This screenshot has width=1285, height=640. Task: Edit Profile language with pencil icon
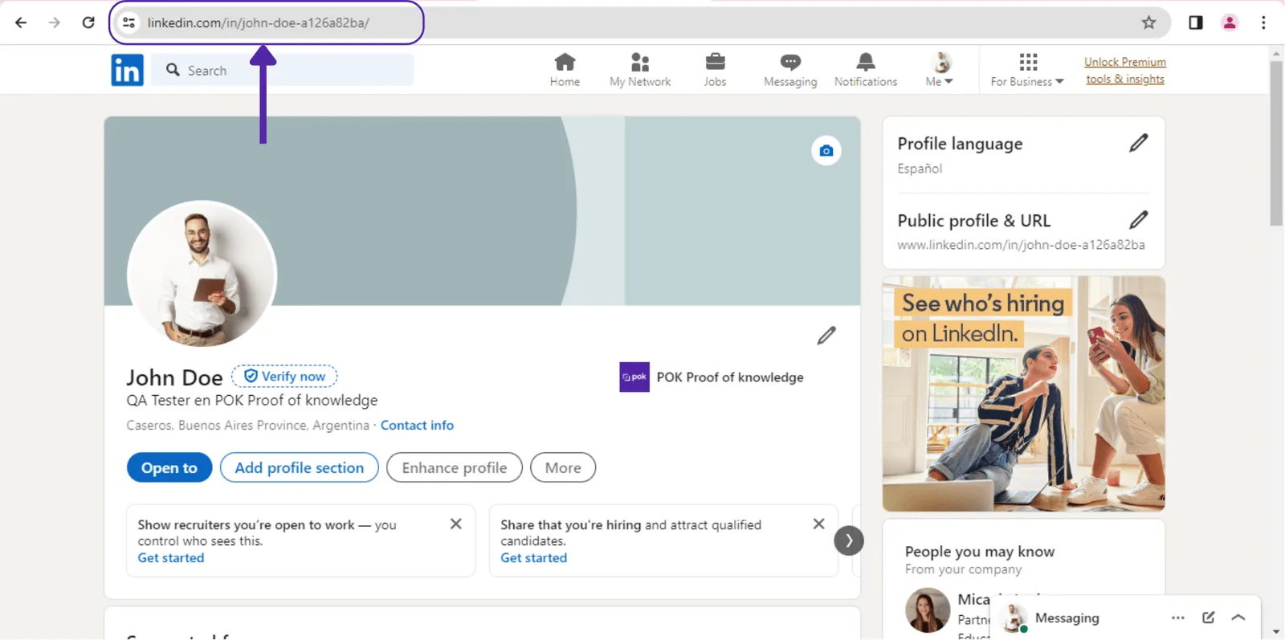(1139, 143)
